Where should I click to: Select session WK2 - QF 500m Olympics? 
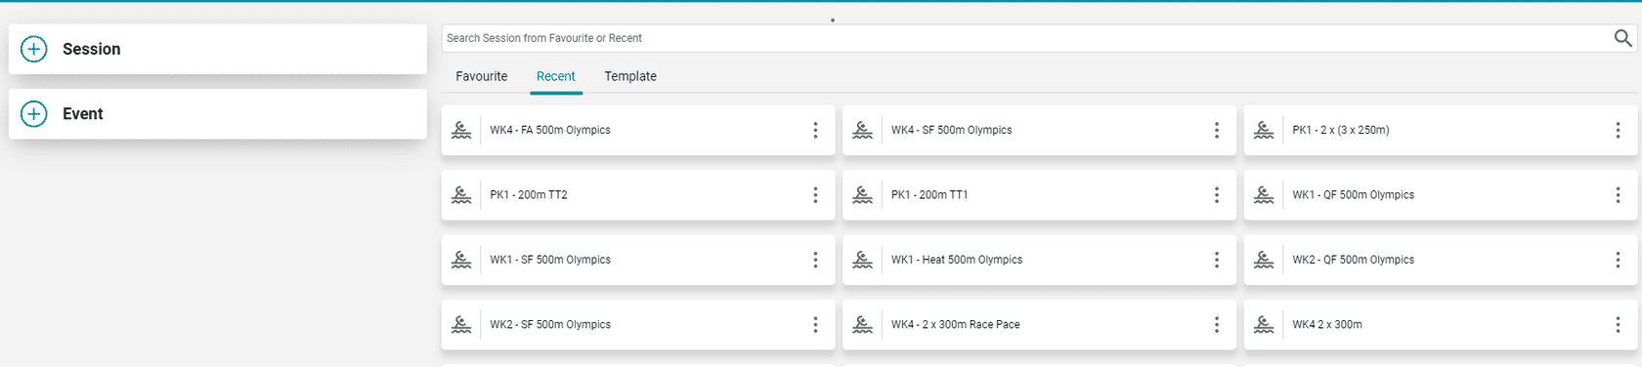point(1441,260)
